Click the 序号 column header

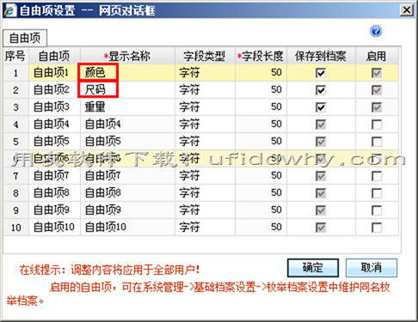click(x=15, y=56)
